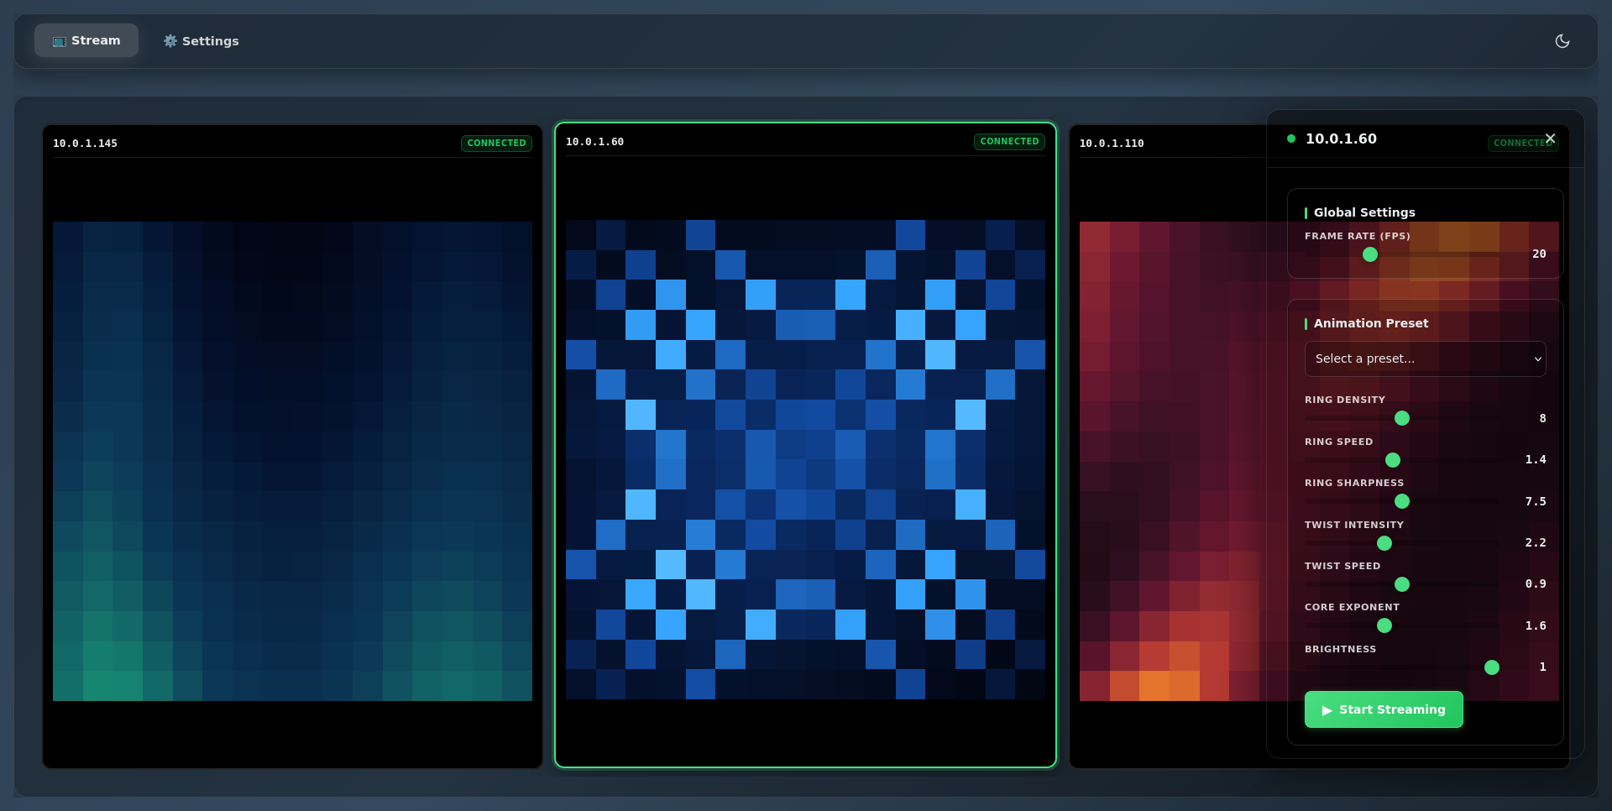Viewport: 1612px width, 811px height.
Task: Select the 10.0.1.145 device preview
Action: (292, 460)
